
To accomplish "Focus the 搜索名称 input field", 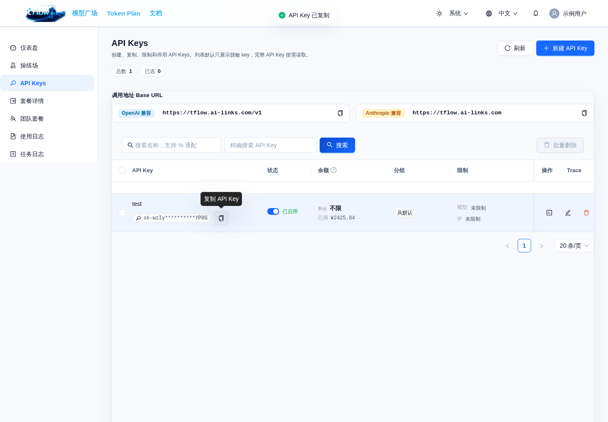I will point(171,145).
